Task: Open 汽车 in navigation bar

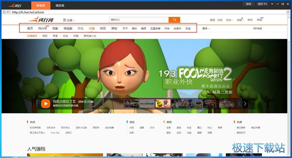Action: [167, 29]
